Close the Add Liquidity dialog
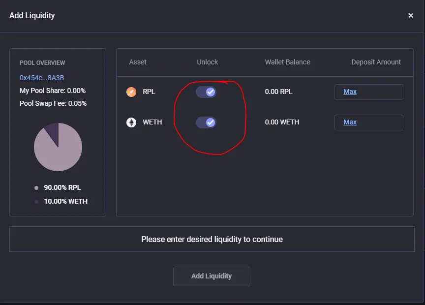Image resolution: width=425 pixels, height=305 pixels. tap(411, 15)
